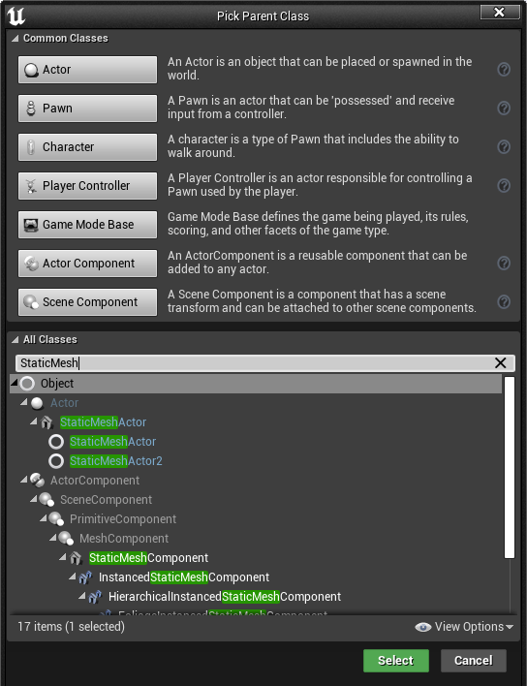Collapse the Common Classes section

tap(15, 39)
